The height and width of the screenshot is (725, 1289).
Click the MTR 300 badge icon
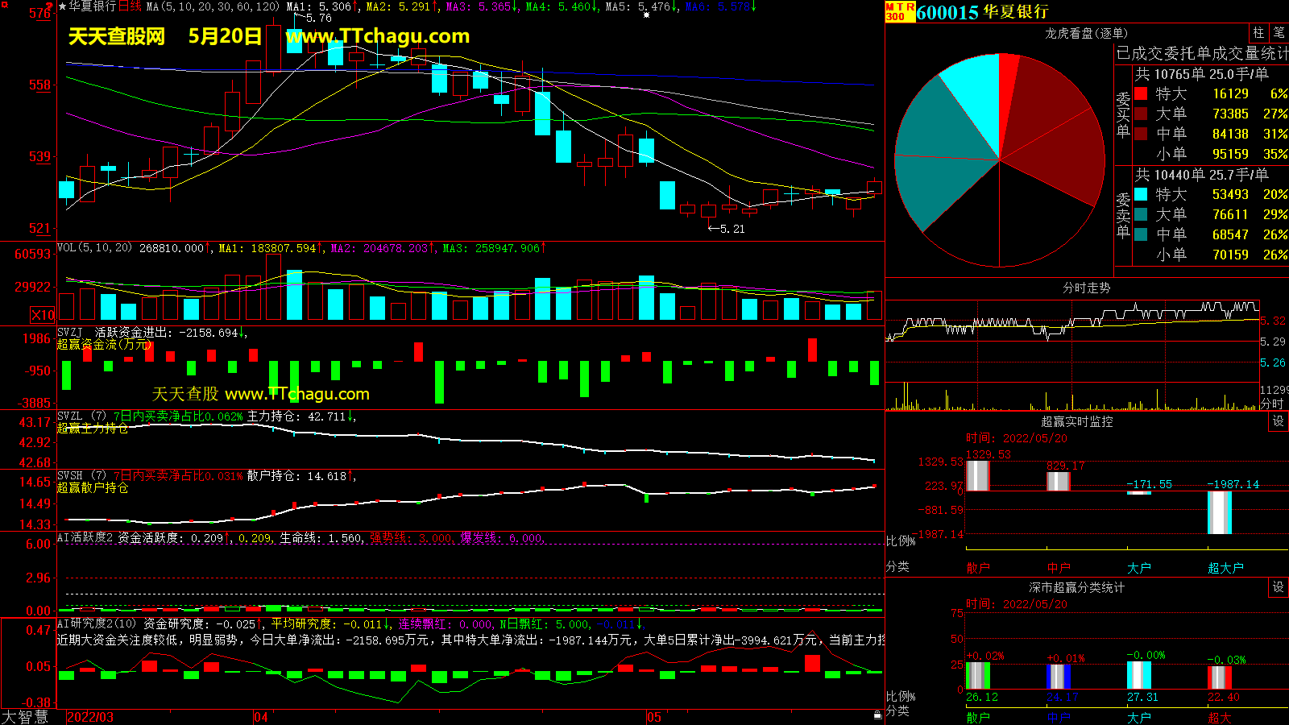click(x=900, y=11)
